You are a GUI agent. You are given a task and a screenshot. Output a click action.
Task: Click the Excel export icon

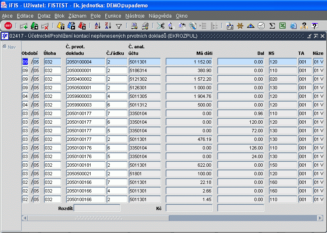282,26
